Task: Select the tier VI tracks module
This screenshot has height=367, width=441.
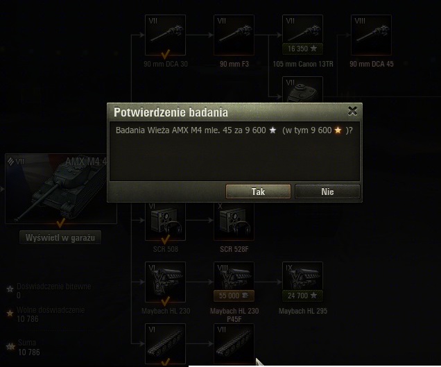Action: pos(165,344)
